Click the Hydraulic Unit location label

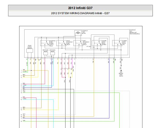[x=135, y=32]
